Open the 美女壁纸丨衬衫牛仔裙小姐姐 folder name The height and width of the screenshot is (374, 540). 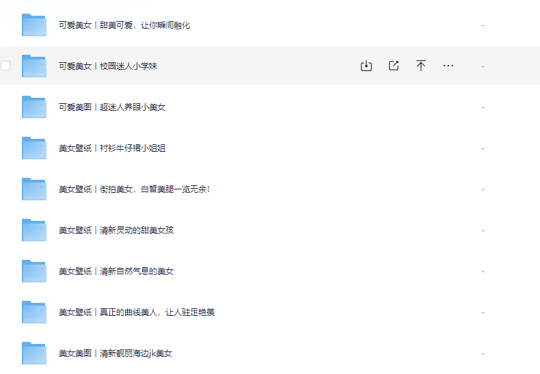[112, 148]
